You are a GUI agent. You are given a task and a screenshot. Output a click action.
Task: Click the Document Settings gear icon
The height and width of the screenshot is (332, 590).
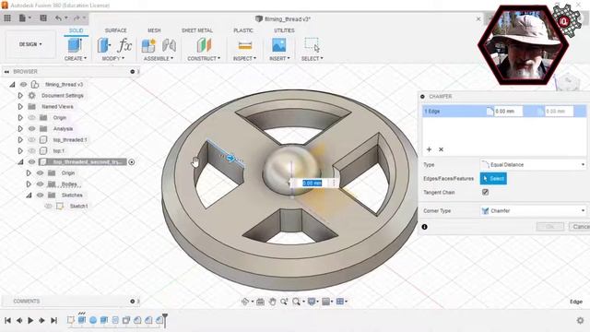(x=32, y=96)
